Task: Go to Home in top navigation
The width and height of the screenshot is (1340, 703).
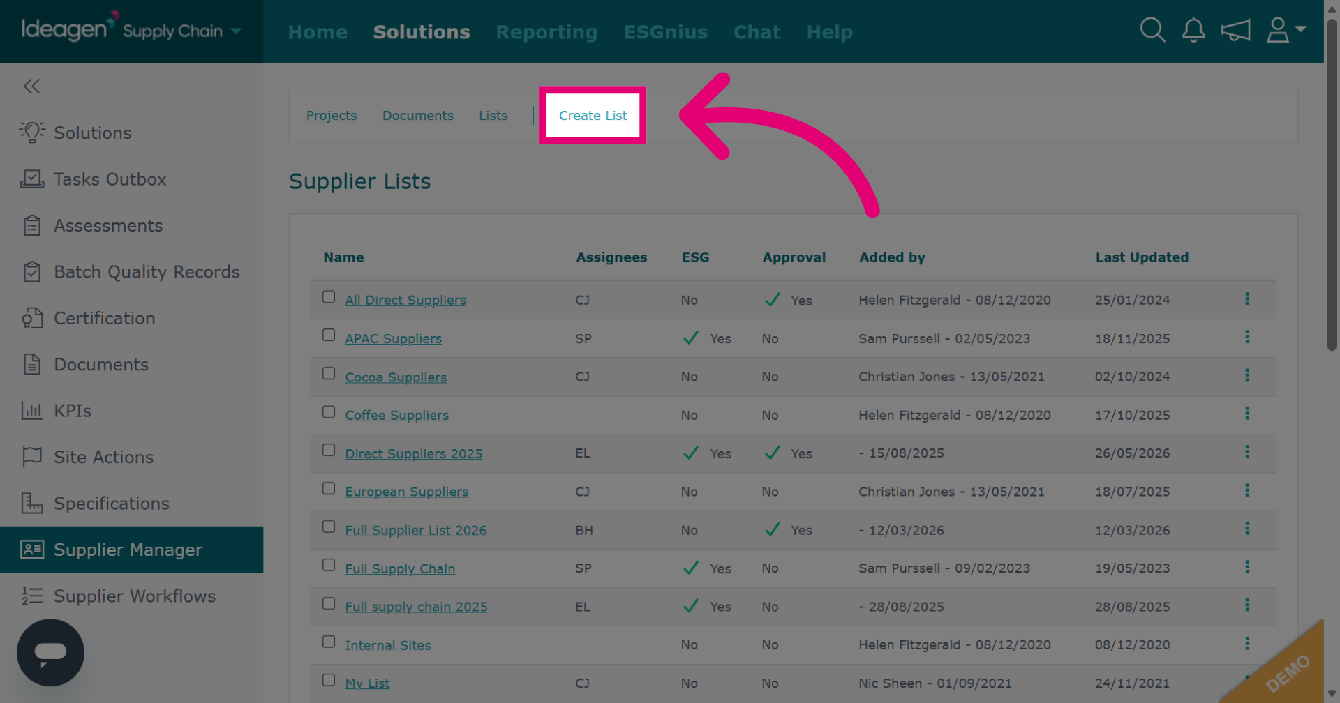Action: (x=318, y=32)
